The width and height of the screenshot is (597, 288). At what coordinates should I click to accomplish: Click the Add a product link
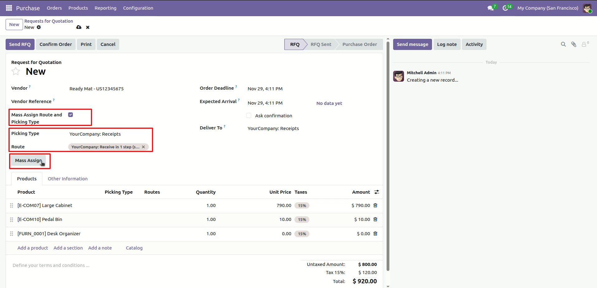pyautogui.click(x=33, y=248)
